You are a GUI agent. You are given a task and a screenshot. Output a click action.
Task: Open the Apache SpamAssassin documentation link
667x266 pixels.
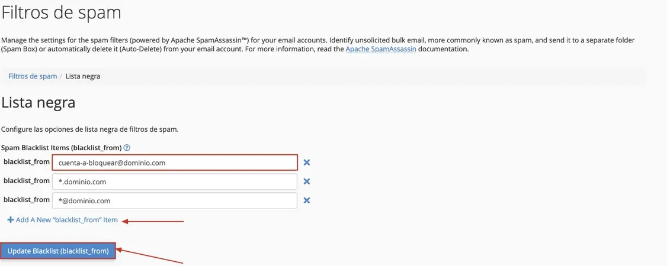(x=381, y=49)
